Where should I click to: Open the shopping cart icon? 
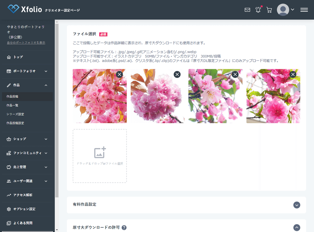point(269,10)
